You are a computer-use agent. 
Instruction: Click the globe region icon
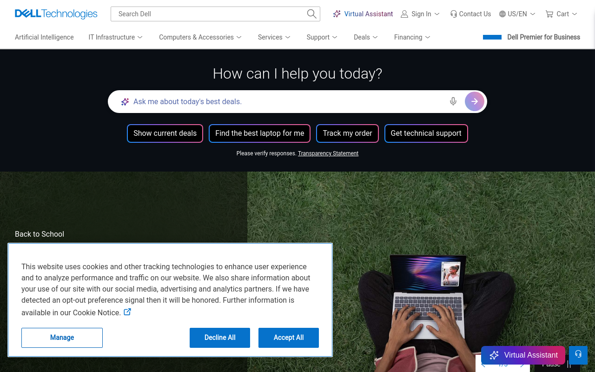502,14
